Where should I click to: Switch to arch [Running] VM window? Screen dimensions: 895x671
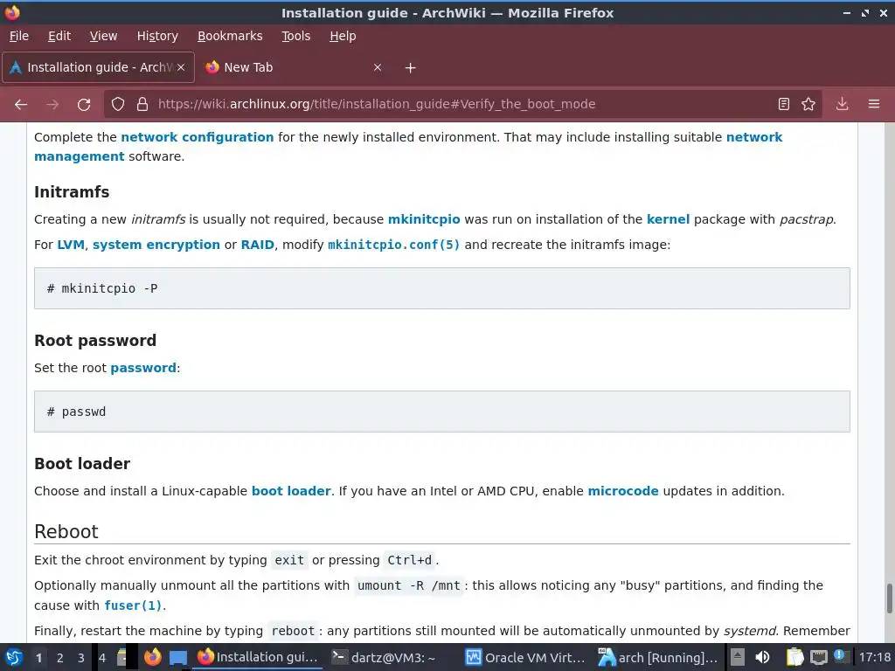pyautogui.click(x=657, y=657)
